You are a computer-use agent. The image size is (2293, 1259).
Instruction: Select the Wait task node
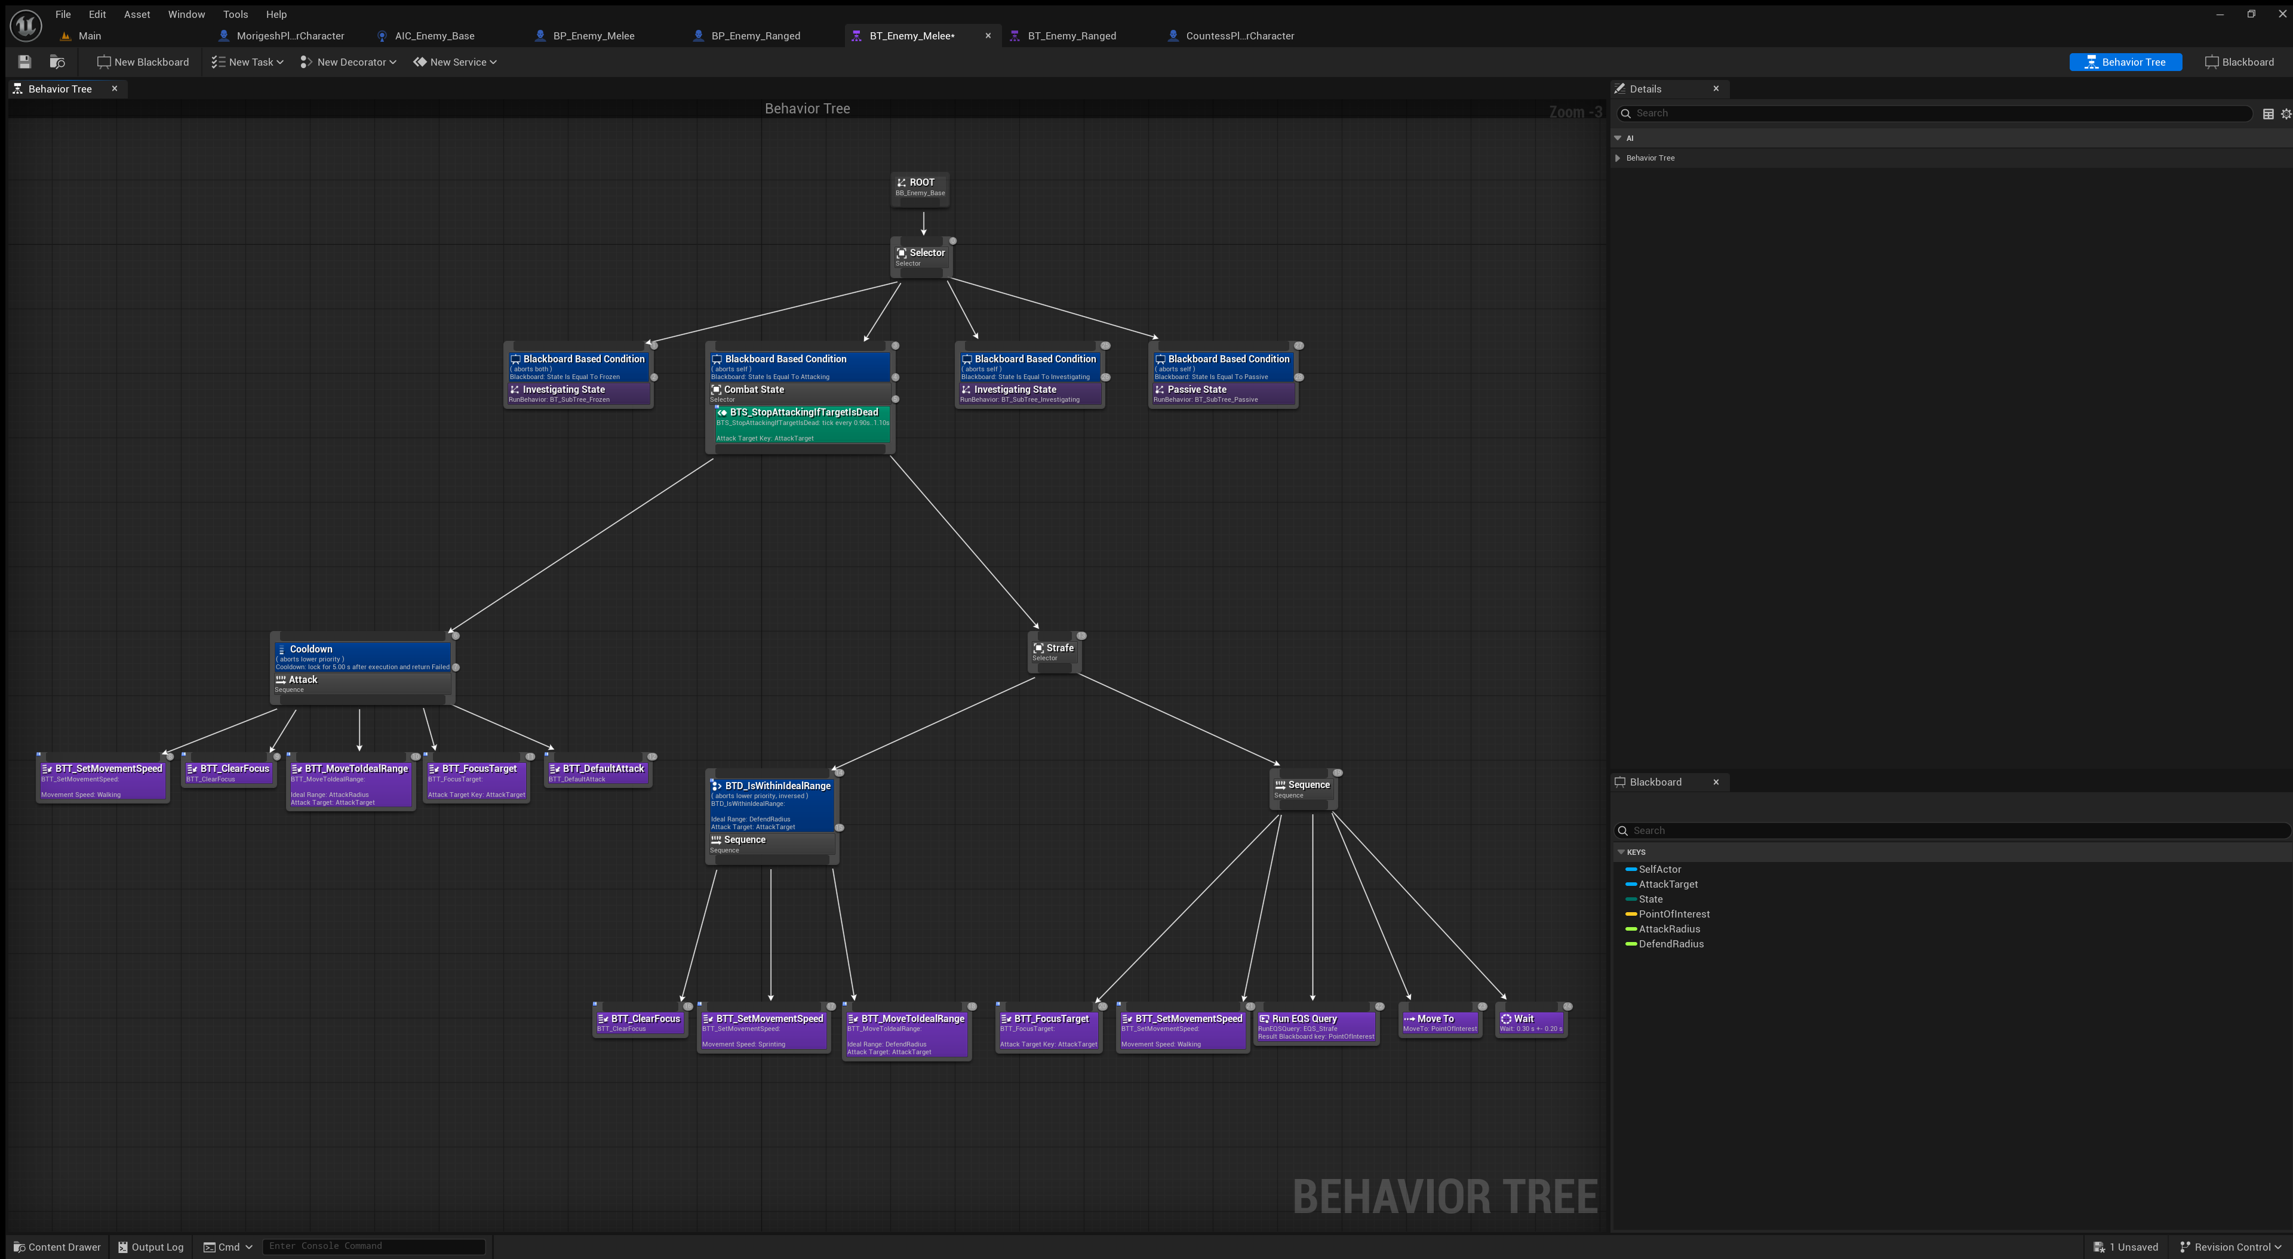pyautogui.click(x=1530, y=1023)
